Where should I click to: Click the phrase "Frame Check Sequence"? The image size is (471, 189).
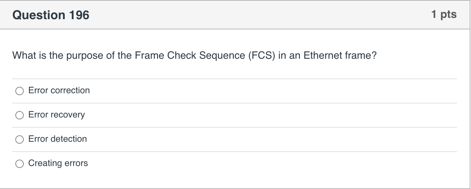pos(190,56)
